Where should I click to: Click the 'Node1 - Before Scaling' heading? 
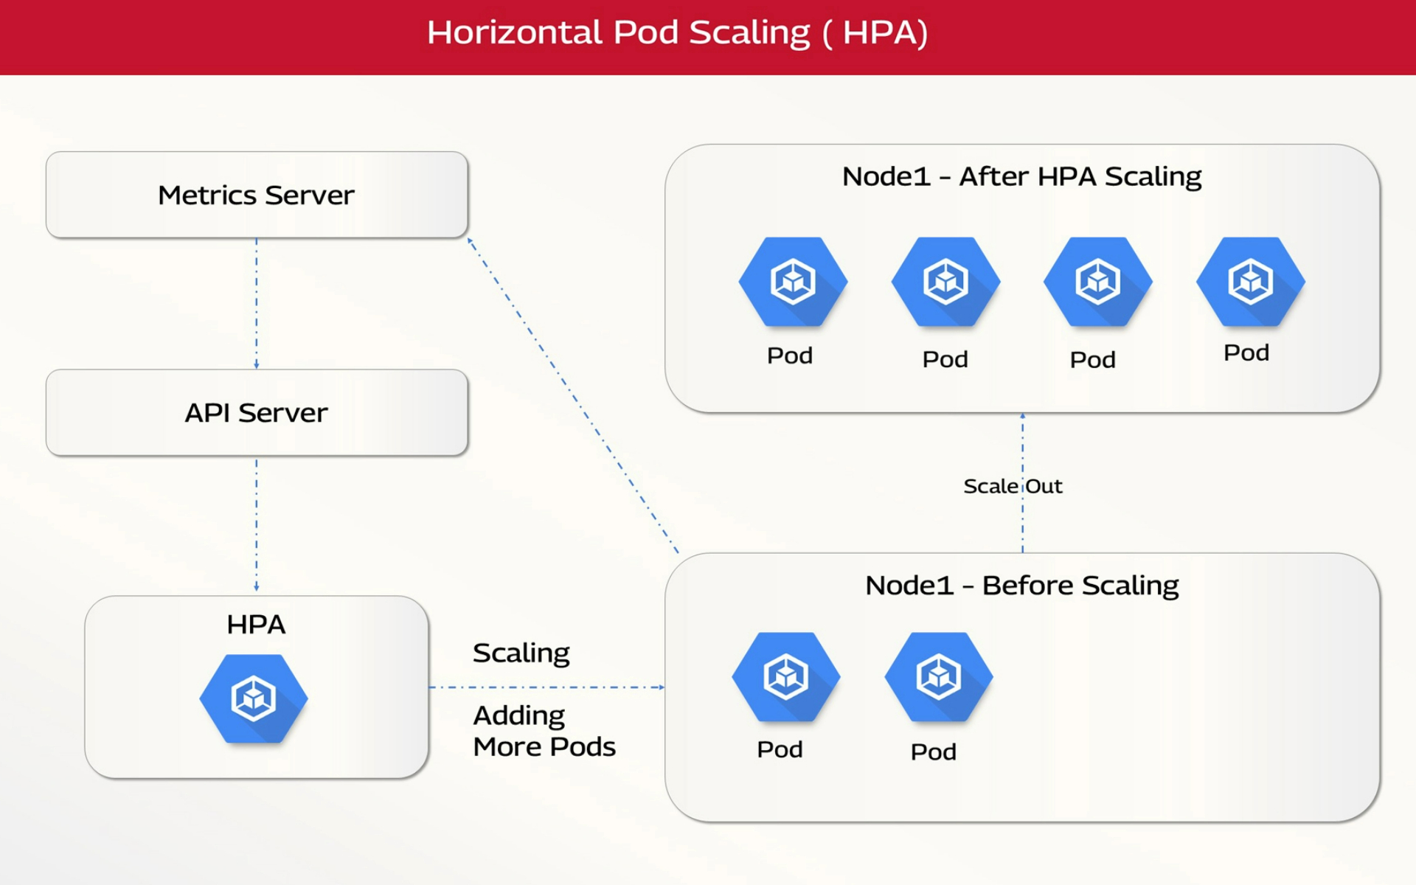1021,586
